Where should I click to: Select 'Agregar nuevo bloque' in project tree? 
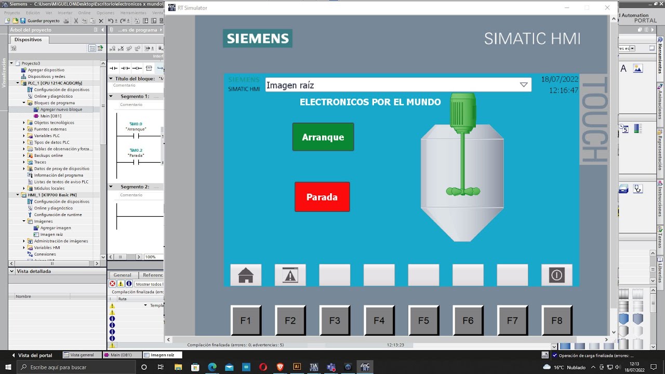coord(61,110)
